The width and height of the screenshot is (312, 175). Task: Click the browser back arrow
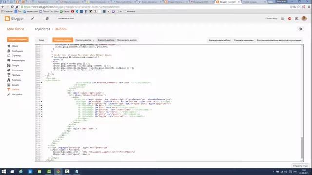click(3, 7)
